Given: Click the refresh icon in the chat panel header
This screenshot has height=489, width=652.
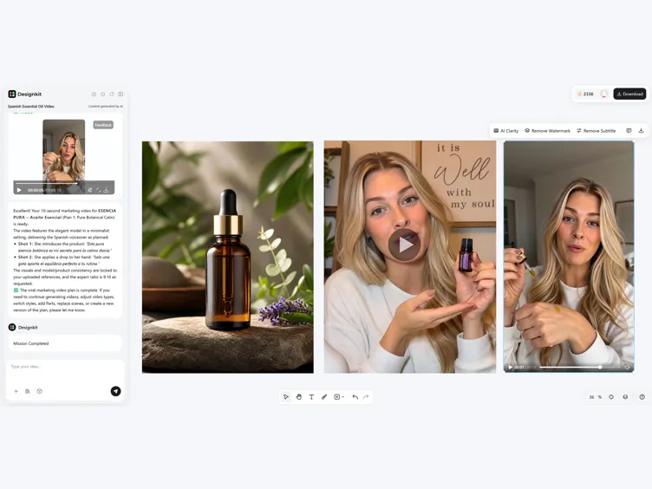Looking at the screenshot, I should [x=112, y=95].
